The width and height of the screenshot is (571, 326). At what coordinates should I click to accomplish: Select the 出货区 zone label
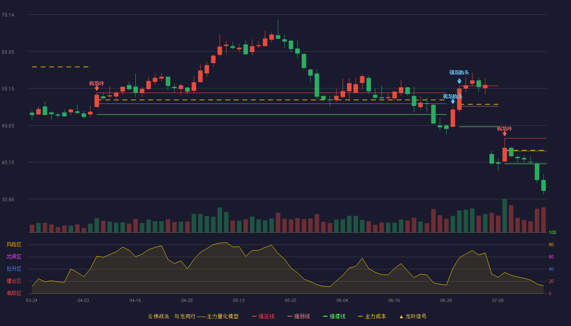pyautogui.click(x=14, y=257)
